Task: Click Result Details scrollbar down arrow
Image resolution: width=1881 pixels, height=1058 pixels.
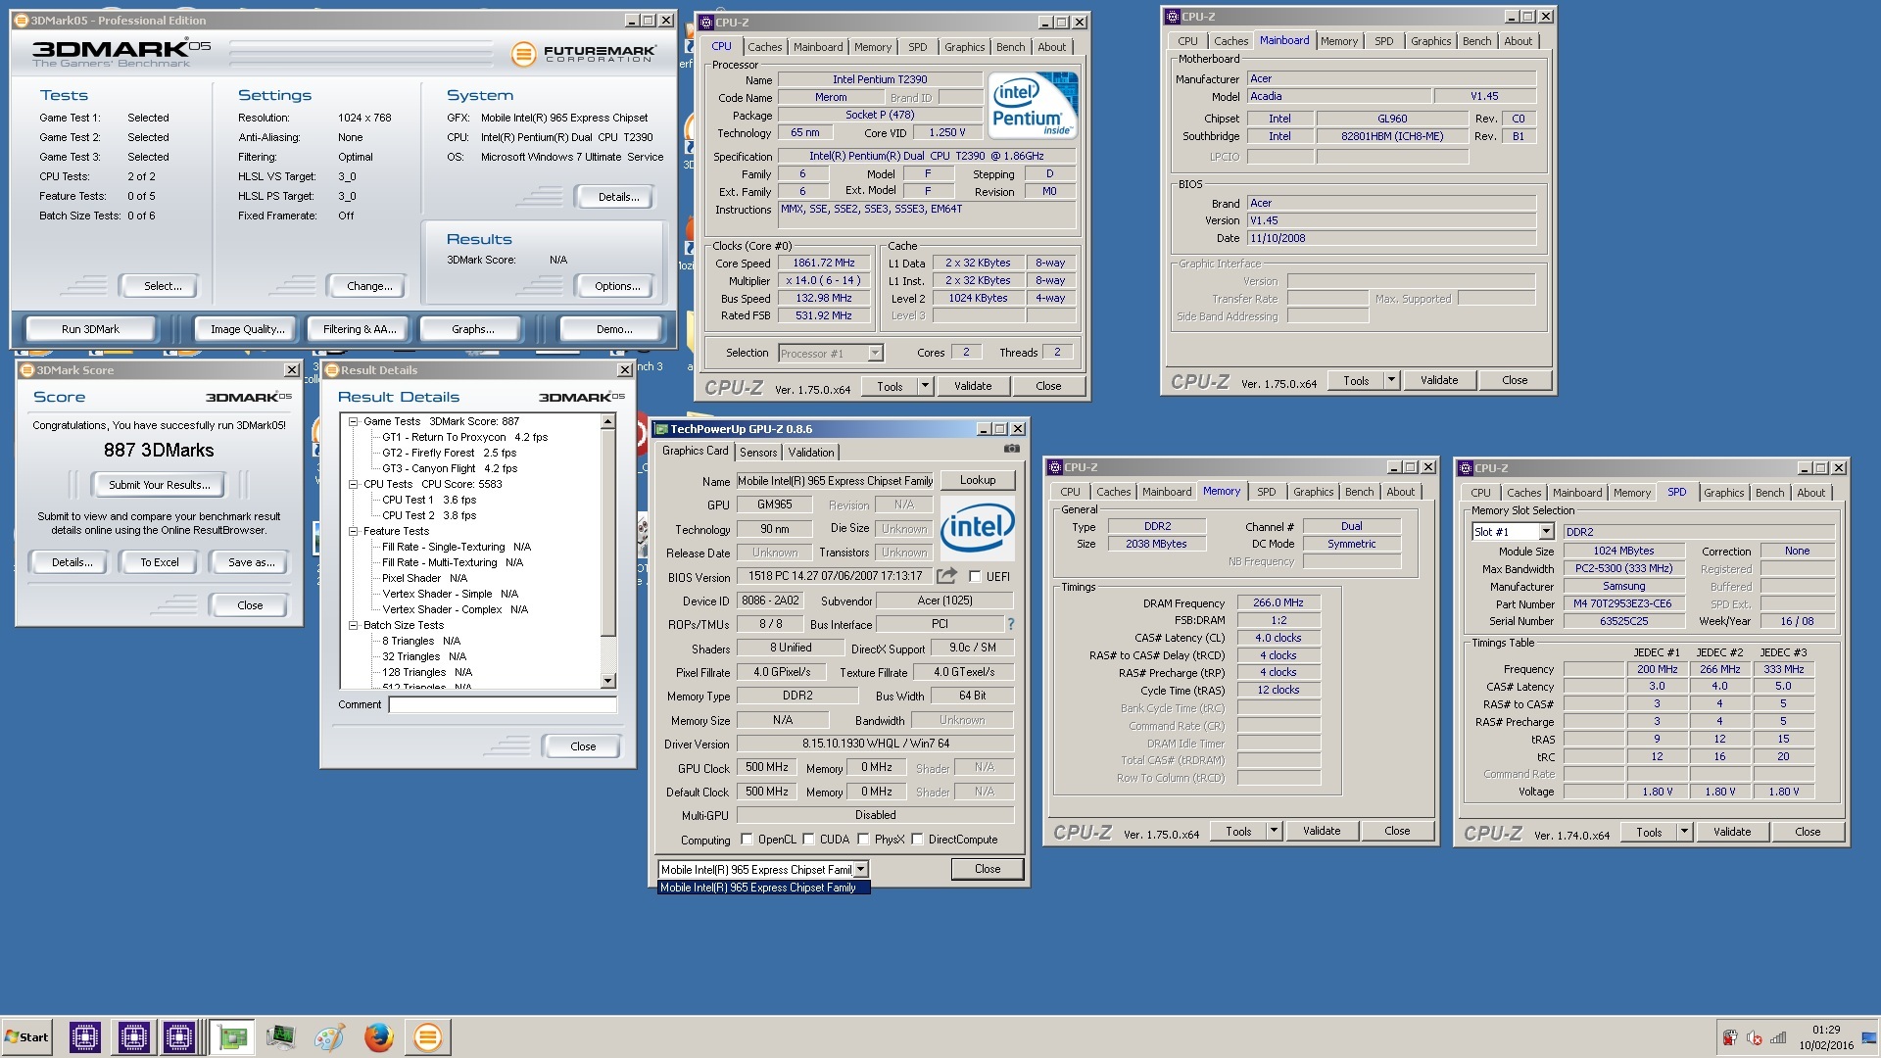Action: point(608,681)
